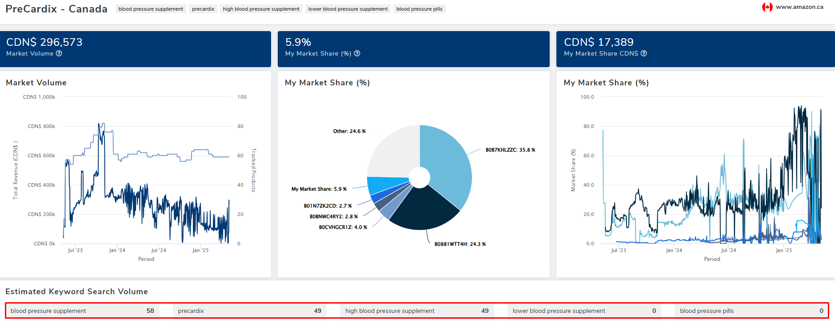This screenshot has width=835, height=328.
Task: Open the www.amazon.ca link
Action: pos(799,7)
